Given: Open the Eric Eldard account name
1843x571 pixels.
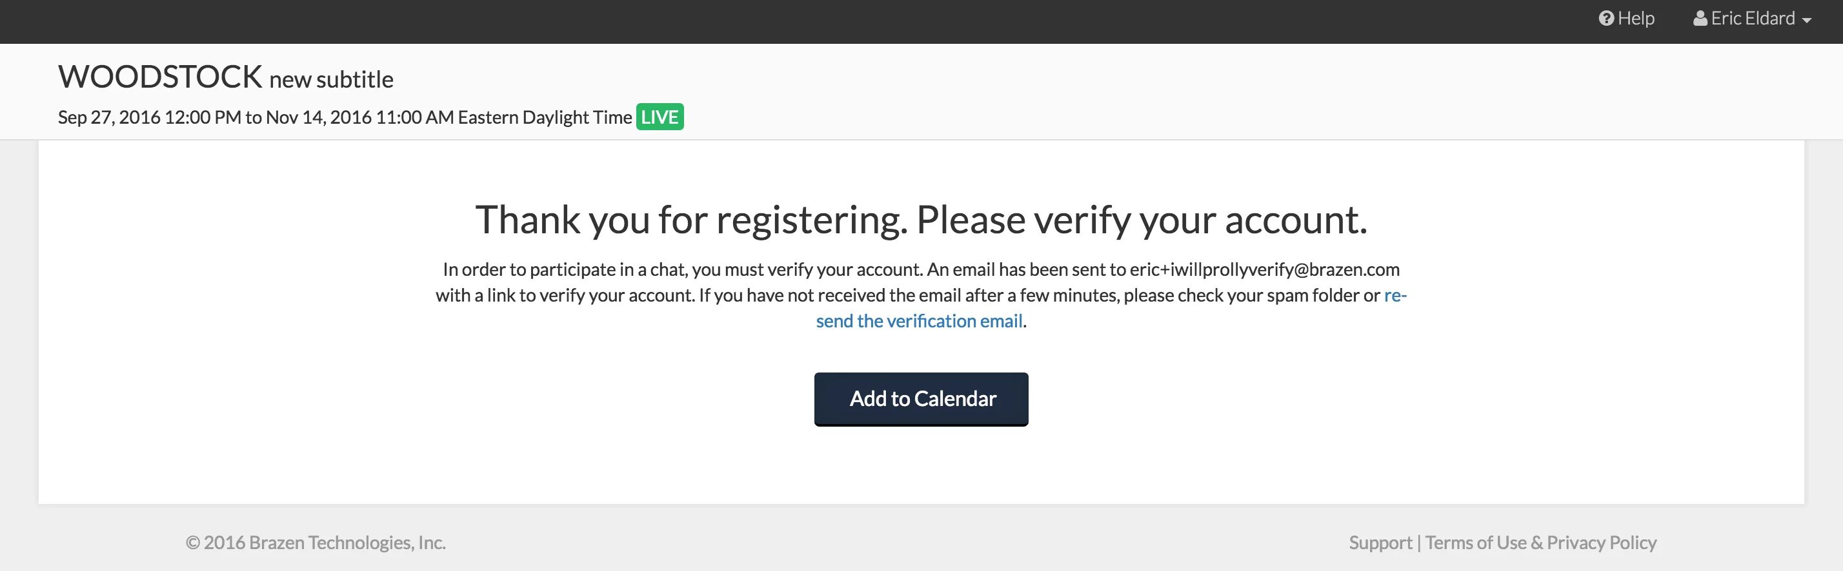Looking at the screenshot, I should (x=1752, y=19).
